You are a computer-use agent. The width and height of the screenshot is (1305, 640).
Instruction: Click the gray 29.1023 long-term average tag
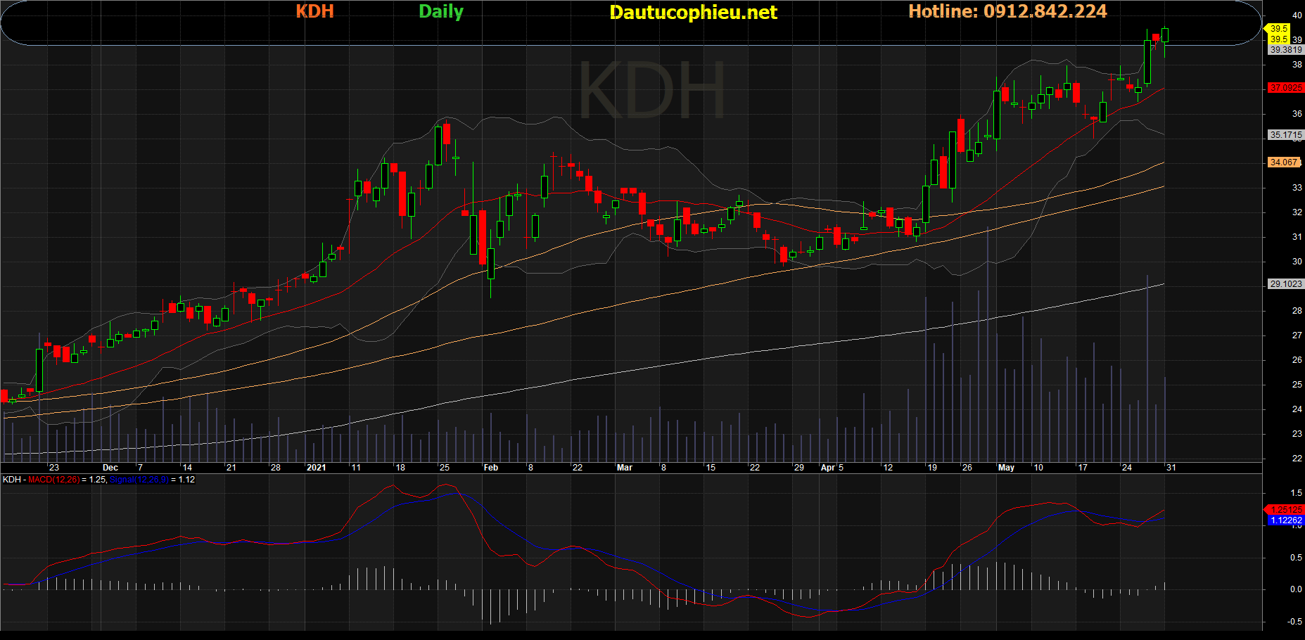(x=1285, y=284)
